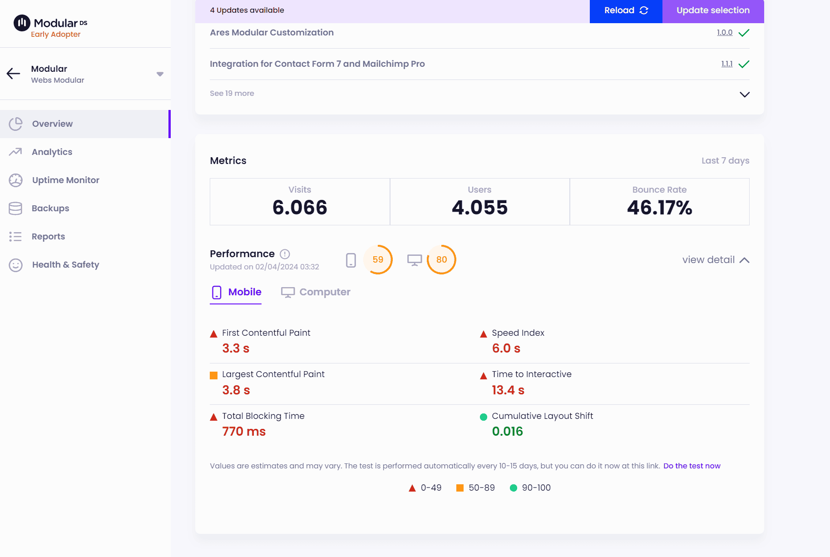Click the See 19 more text
Image resolution: width=830 pixels, height=557 pixels.
(x=232, y=94)
